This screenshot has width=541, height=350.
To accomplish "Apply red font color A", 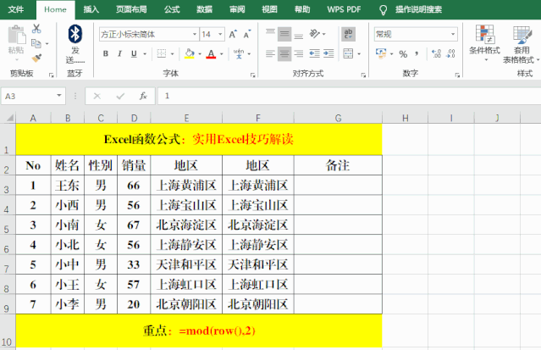I will (211, 54).
